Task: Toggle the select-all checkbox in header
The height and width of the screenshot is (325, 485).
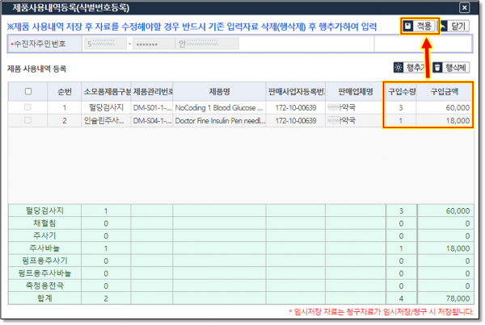Action: [29, 91]
